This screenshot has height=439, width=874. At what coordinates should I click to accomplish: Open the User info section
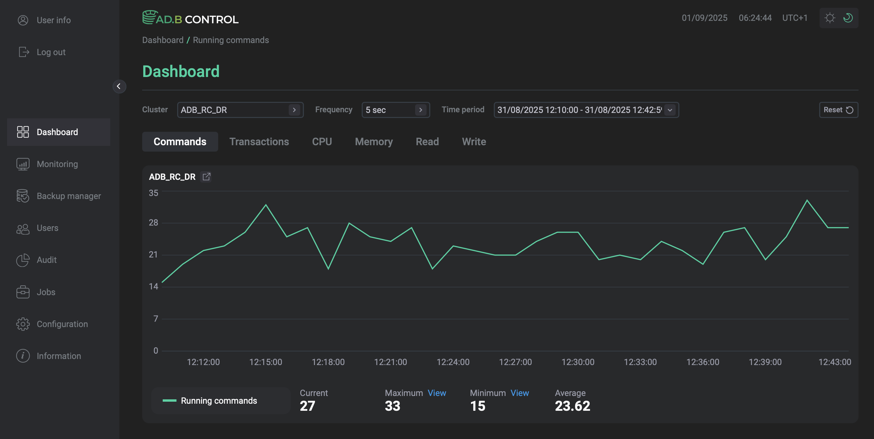53,20
